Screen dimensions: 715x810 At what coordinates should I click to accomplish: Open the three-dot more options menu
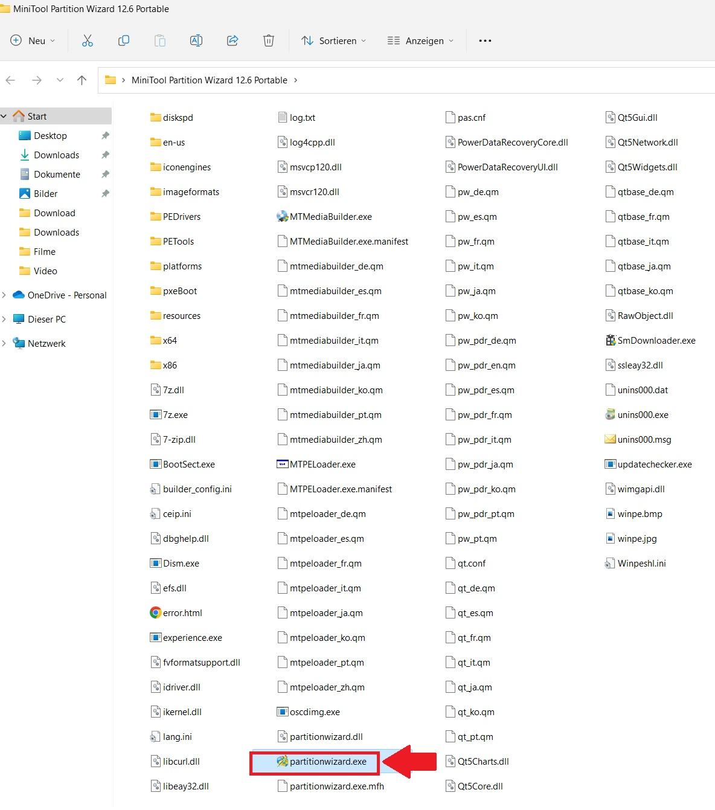[x=485, y=40]
